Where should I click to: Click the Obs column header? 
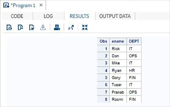[x=103, y=41]
